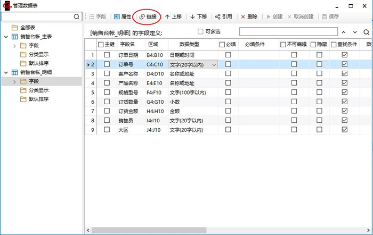Enable the 可多选 checkbox

[201, 31]
